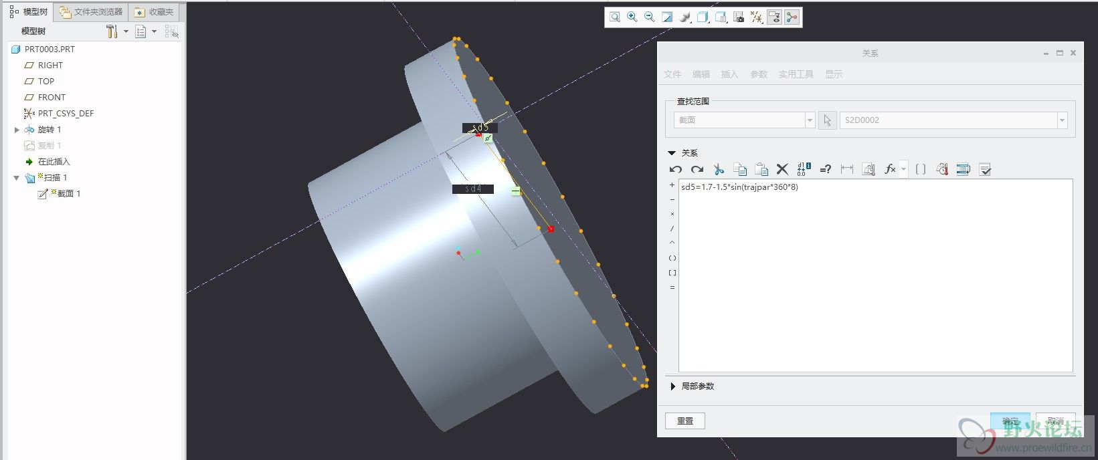Open the model tree settings hammer icon
The width and height of the screenshot is (1098, 460).
pos(112,31)
